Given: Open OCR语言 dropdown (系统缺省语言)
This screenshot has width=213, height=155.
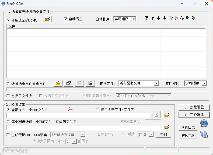Looking at the screenshot, I should [68, 134].
